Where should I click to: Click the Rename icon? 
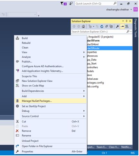[17, 136]
